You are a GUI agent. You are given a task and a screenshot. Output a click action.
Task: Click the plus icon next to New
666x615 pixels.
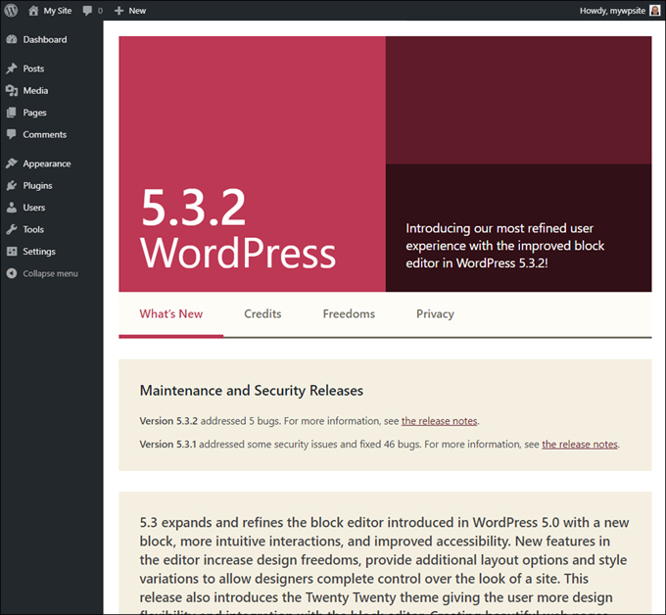pos(119,11)
